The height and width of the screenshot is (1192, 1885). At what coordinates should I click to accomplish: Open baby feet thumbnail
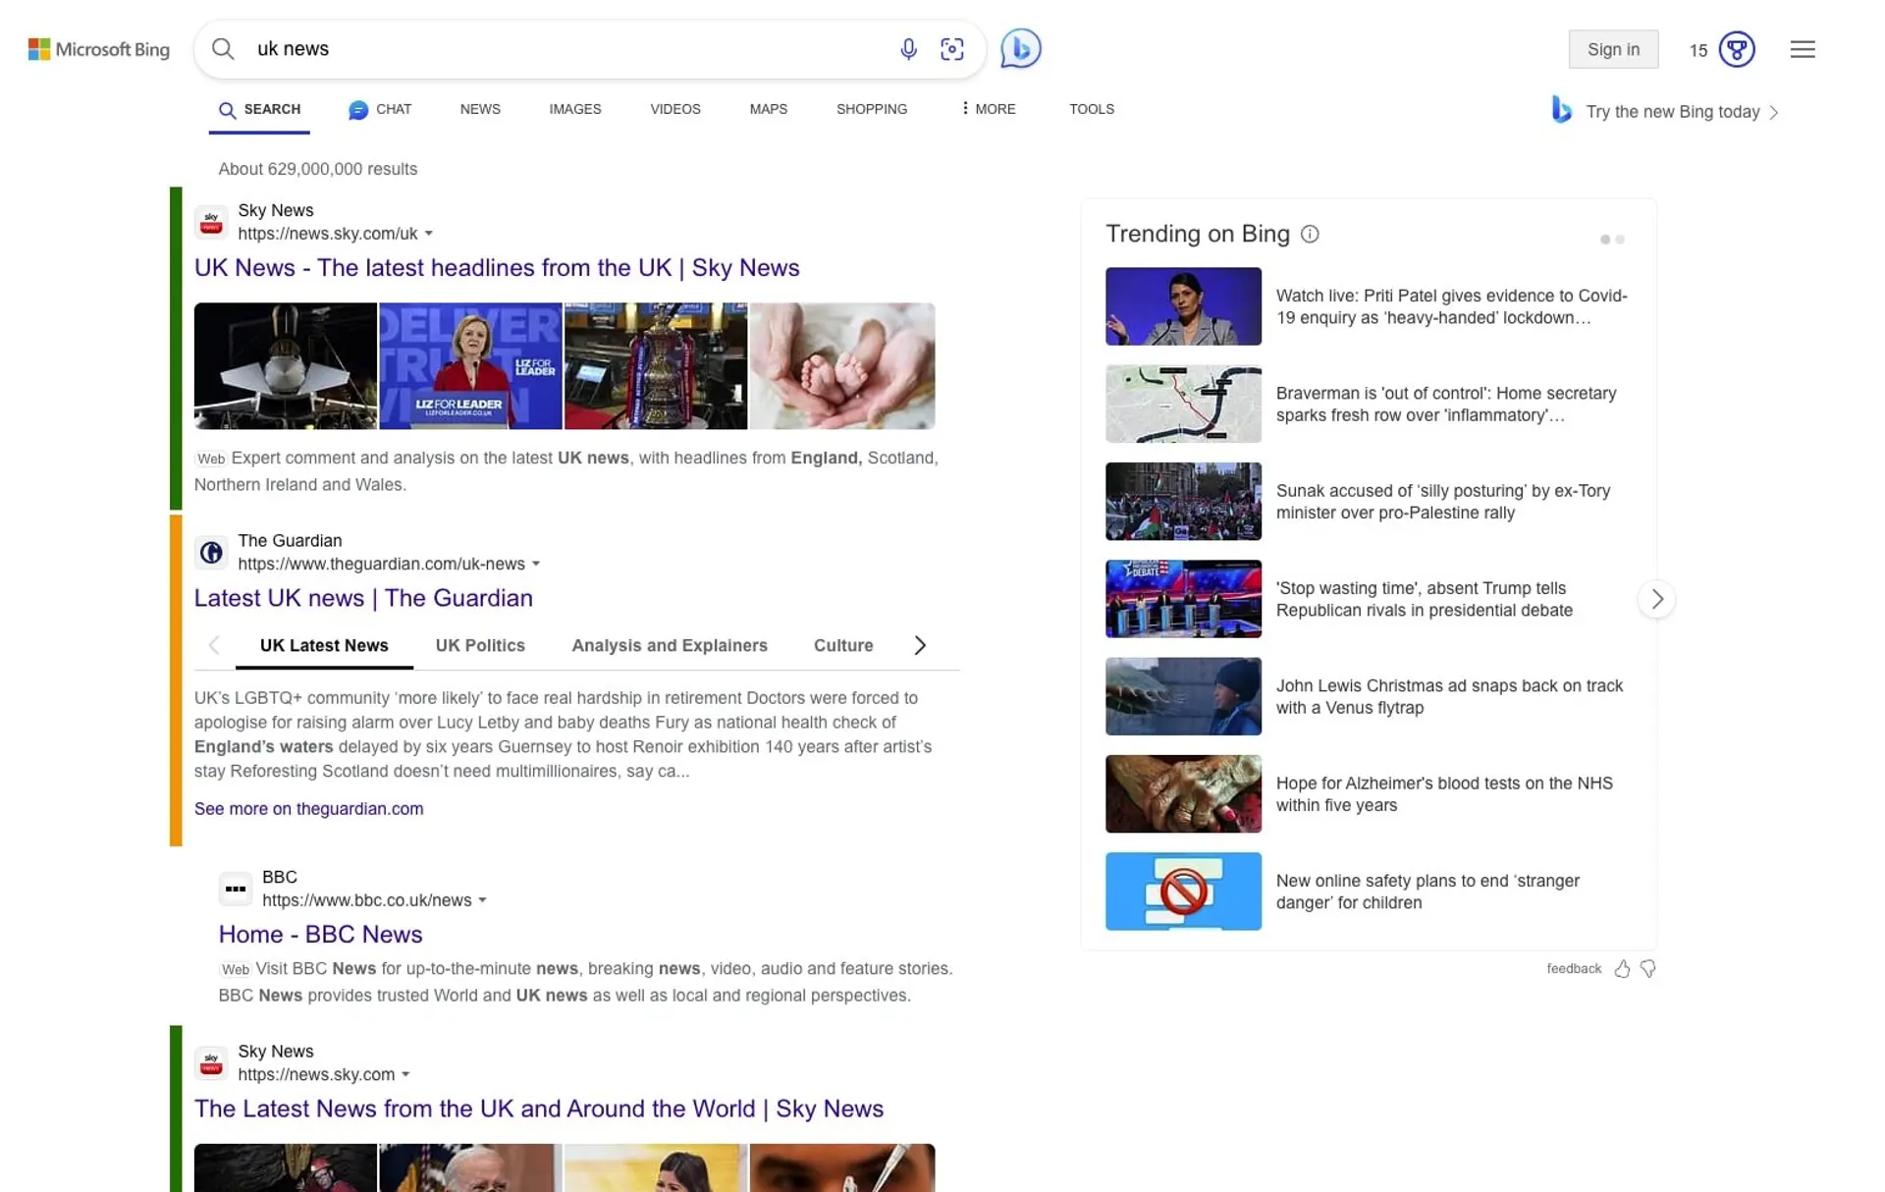(842, 366)
